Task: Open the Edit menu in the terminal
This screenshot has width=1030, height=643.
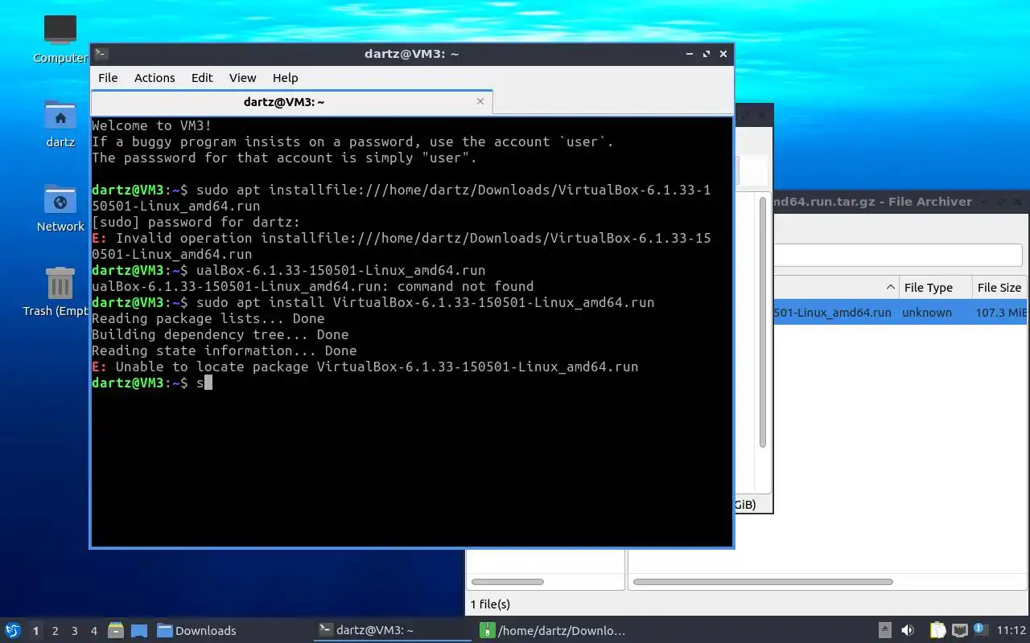Action: 202,78
